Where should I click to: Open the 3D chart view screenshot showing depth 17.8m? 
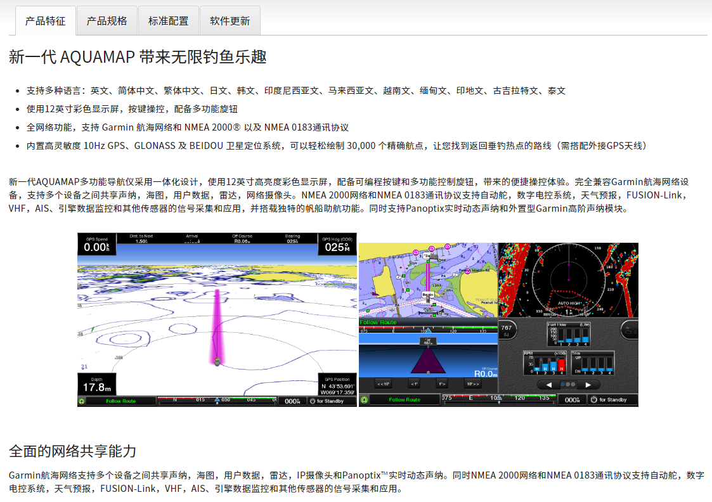point(217,319)
